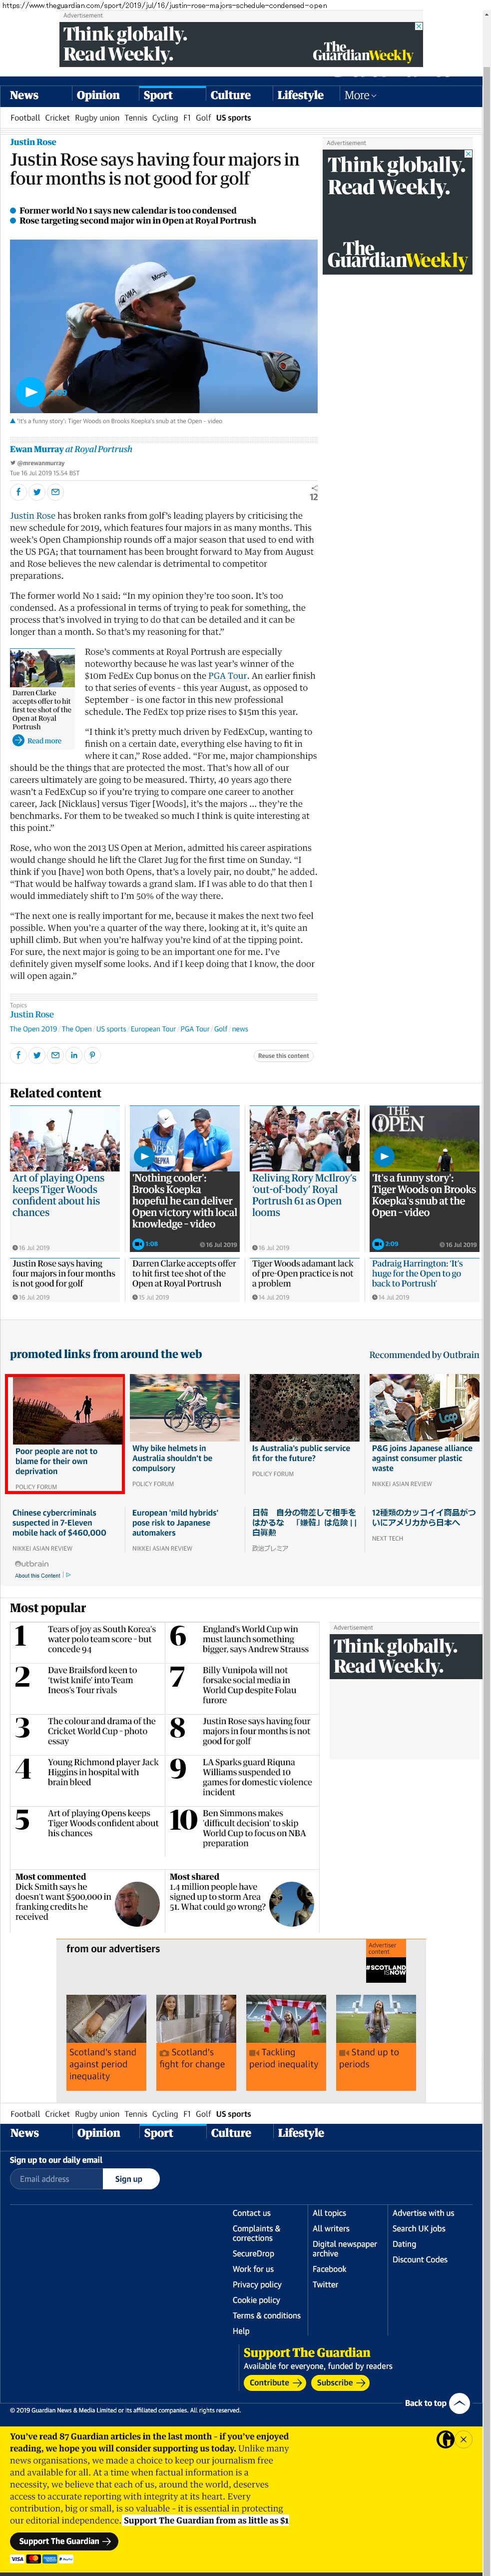Open the comments count icon showing 12
This screenshot has width=491, height=2576.
tap(313, 493)
